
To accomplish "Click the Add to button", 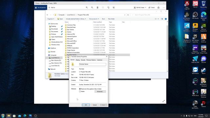I will click(x=52, y=8).
